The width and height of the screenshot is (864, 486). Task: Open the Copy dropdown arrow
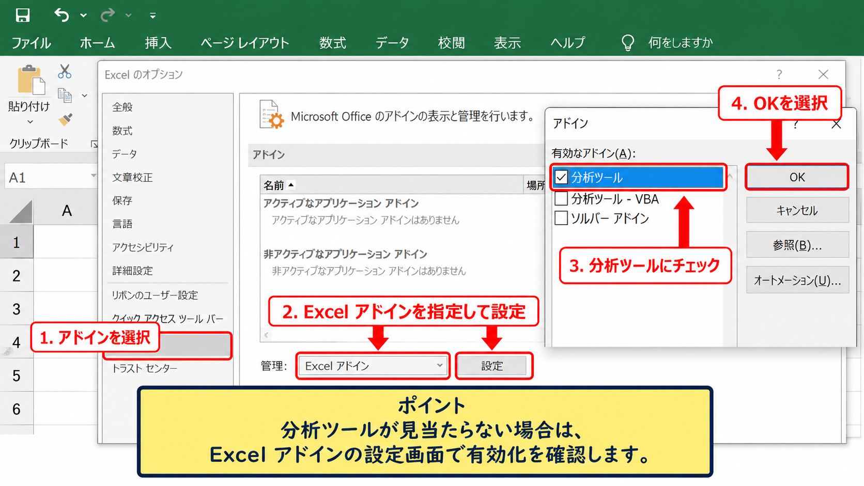coord(85,96)
